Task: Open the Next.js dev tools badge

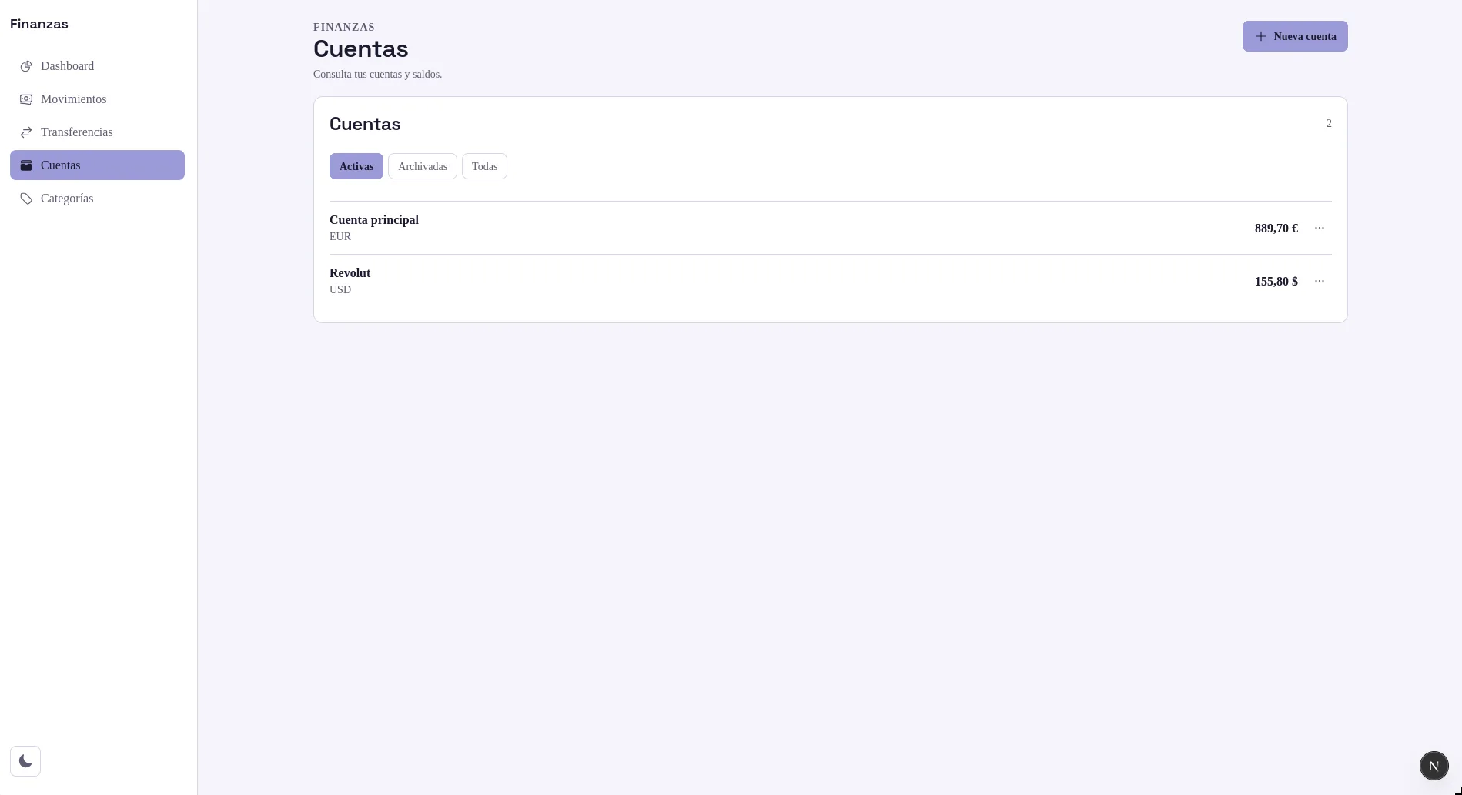Action: [1434, 766]
